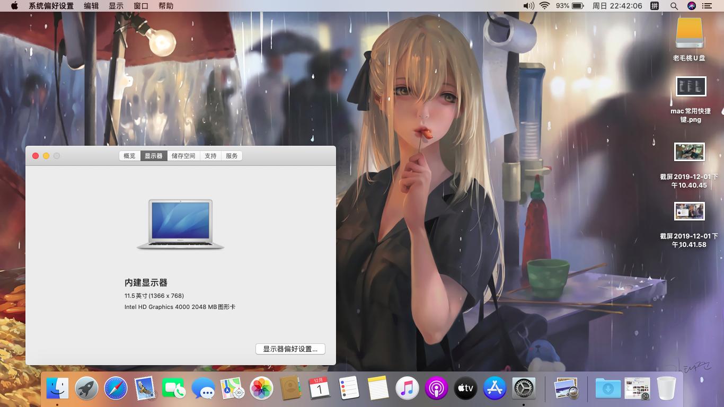Image resolution: width=724 pixels, height=407 pixels.
Task: Start FaceTime from the Dock
Action: (x=174, y=388)
